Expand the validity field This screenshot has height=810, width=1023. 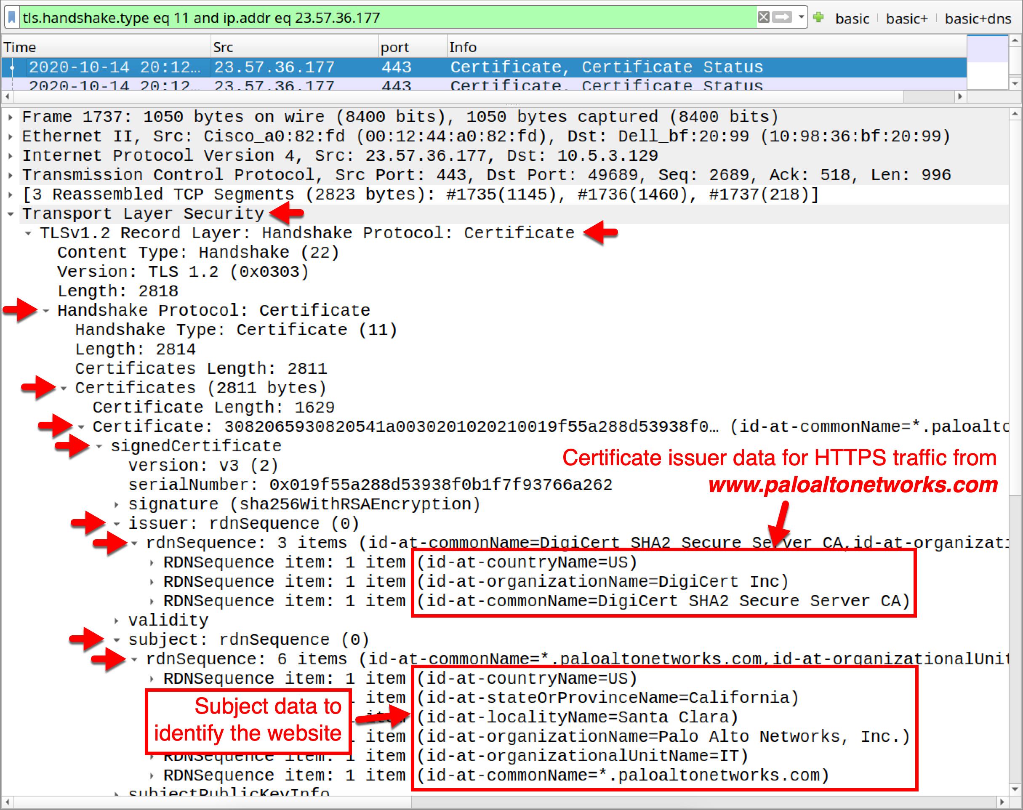pyautogui.click(x=116, y=619)
